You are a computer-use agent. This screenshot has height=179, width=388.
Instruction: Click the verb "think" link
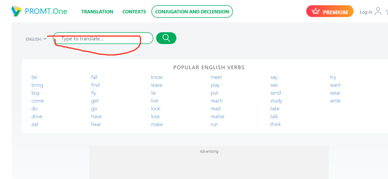click(x=276, y=124)
